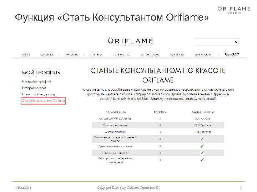Open the WELLNESS navigation menu
The image size is (257, 192).
(x=177, y=54)
